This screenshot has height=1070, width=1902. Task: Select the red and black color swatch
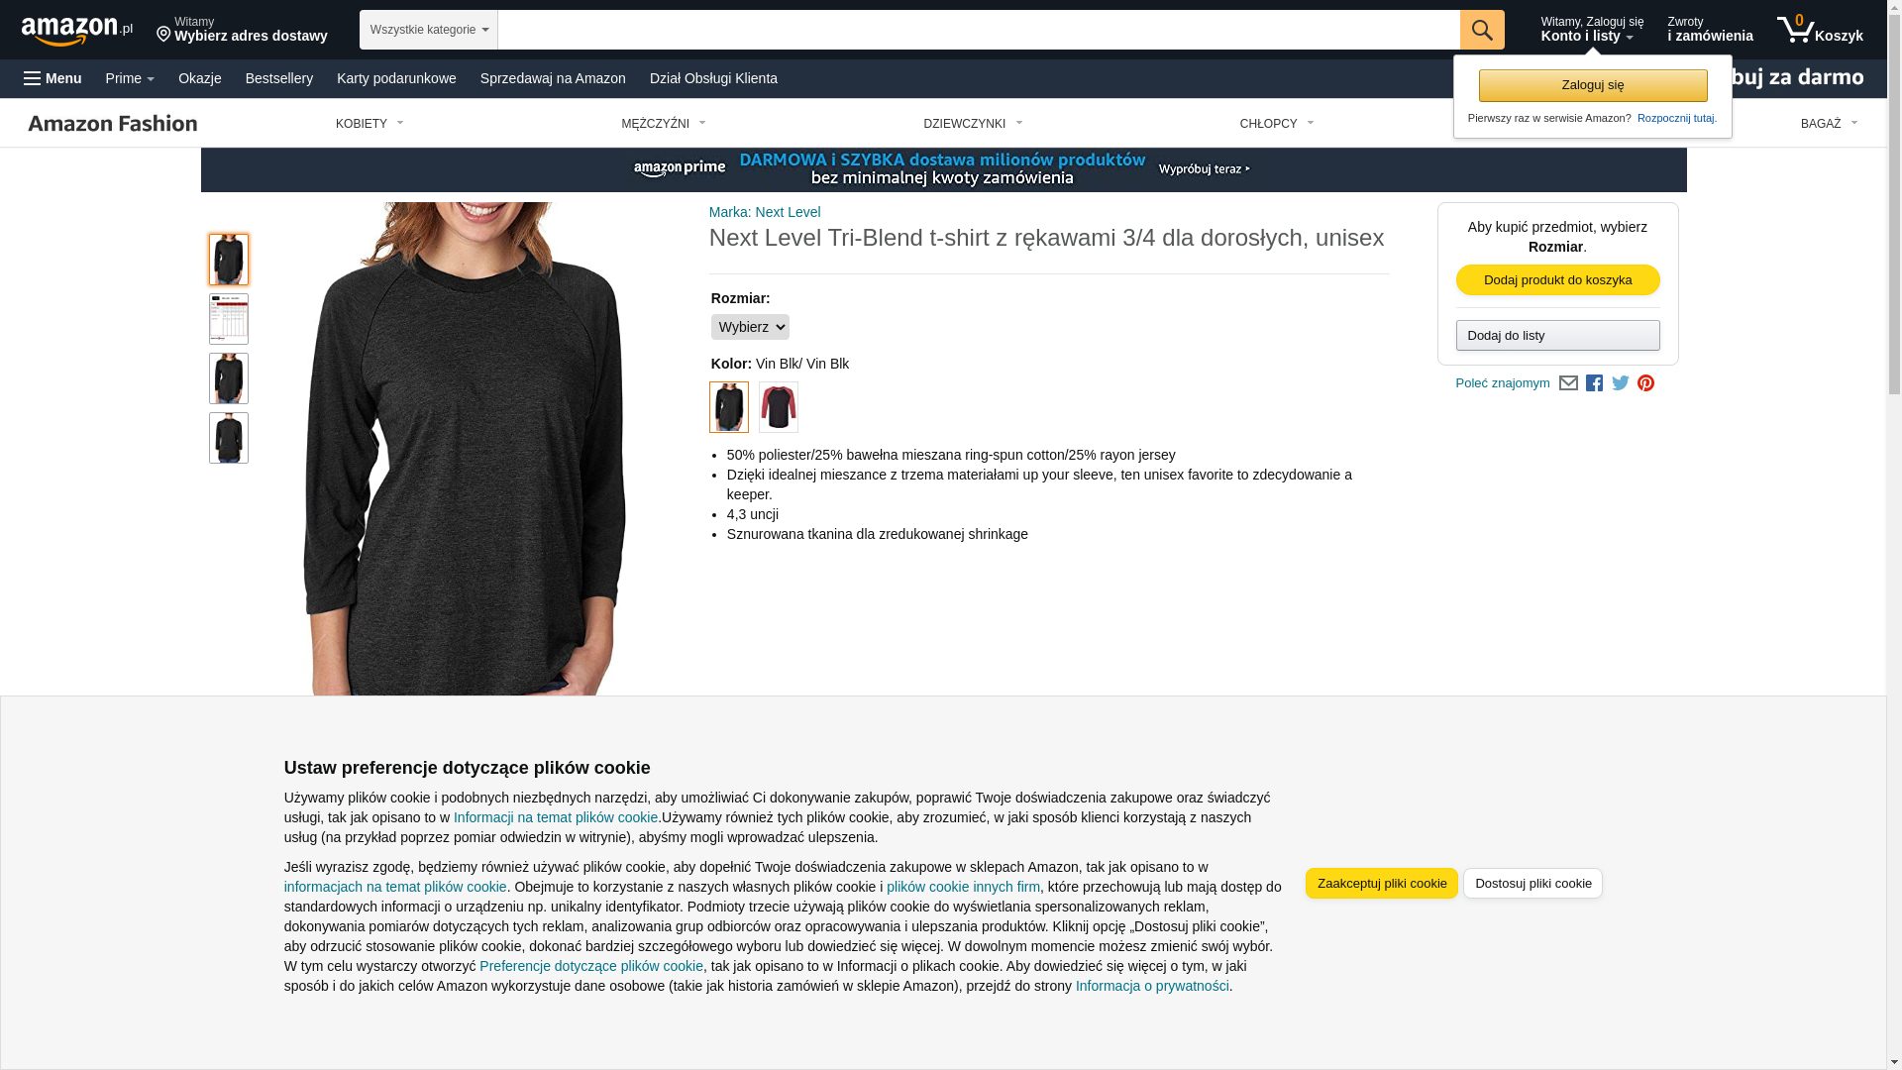click(x=779, y=407)
